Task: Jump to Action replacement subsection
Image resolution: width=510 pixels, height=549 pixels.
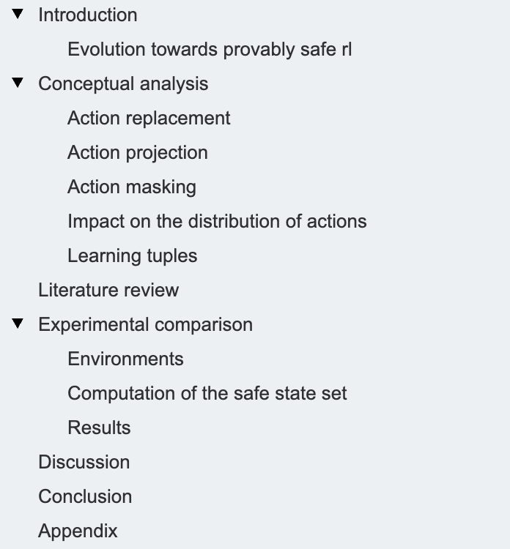Action: [x=149, y=118]
